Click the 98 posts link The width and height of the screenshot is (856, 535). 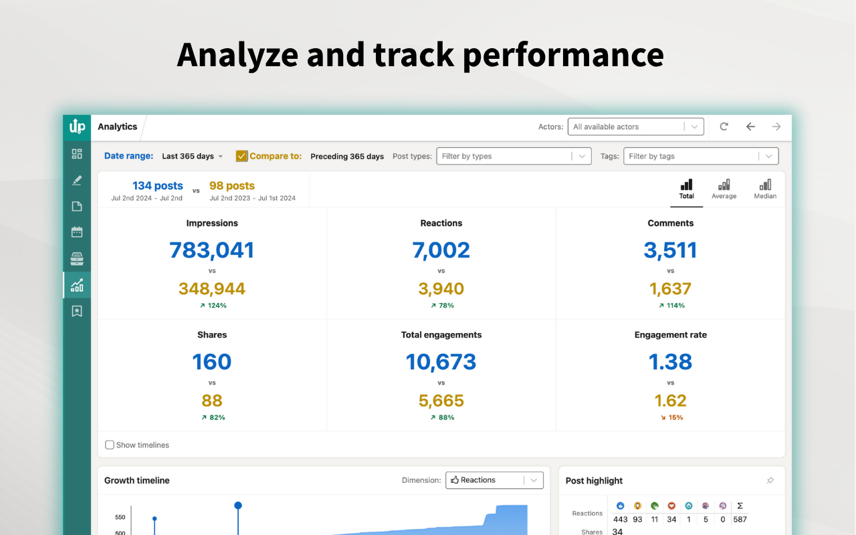click(x=232, y=186)
